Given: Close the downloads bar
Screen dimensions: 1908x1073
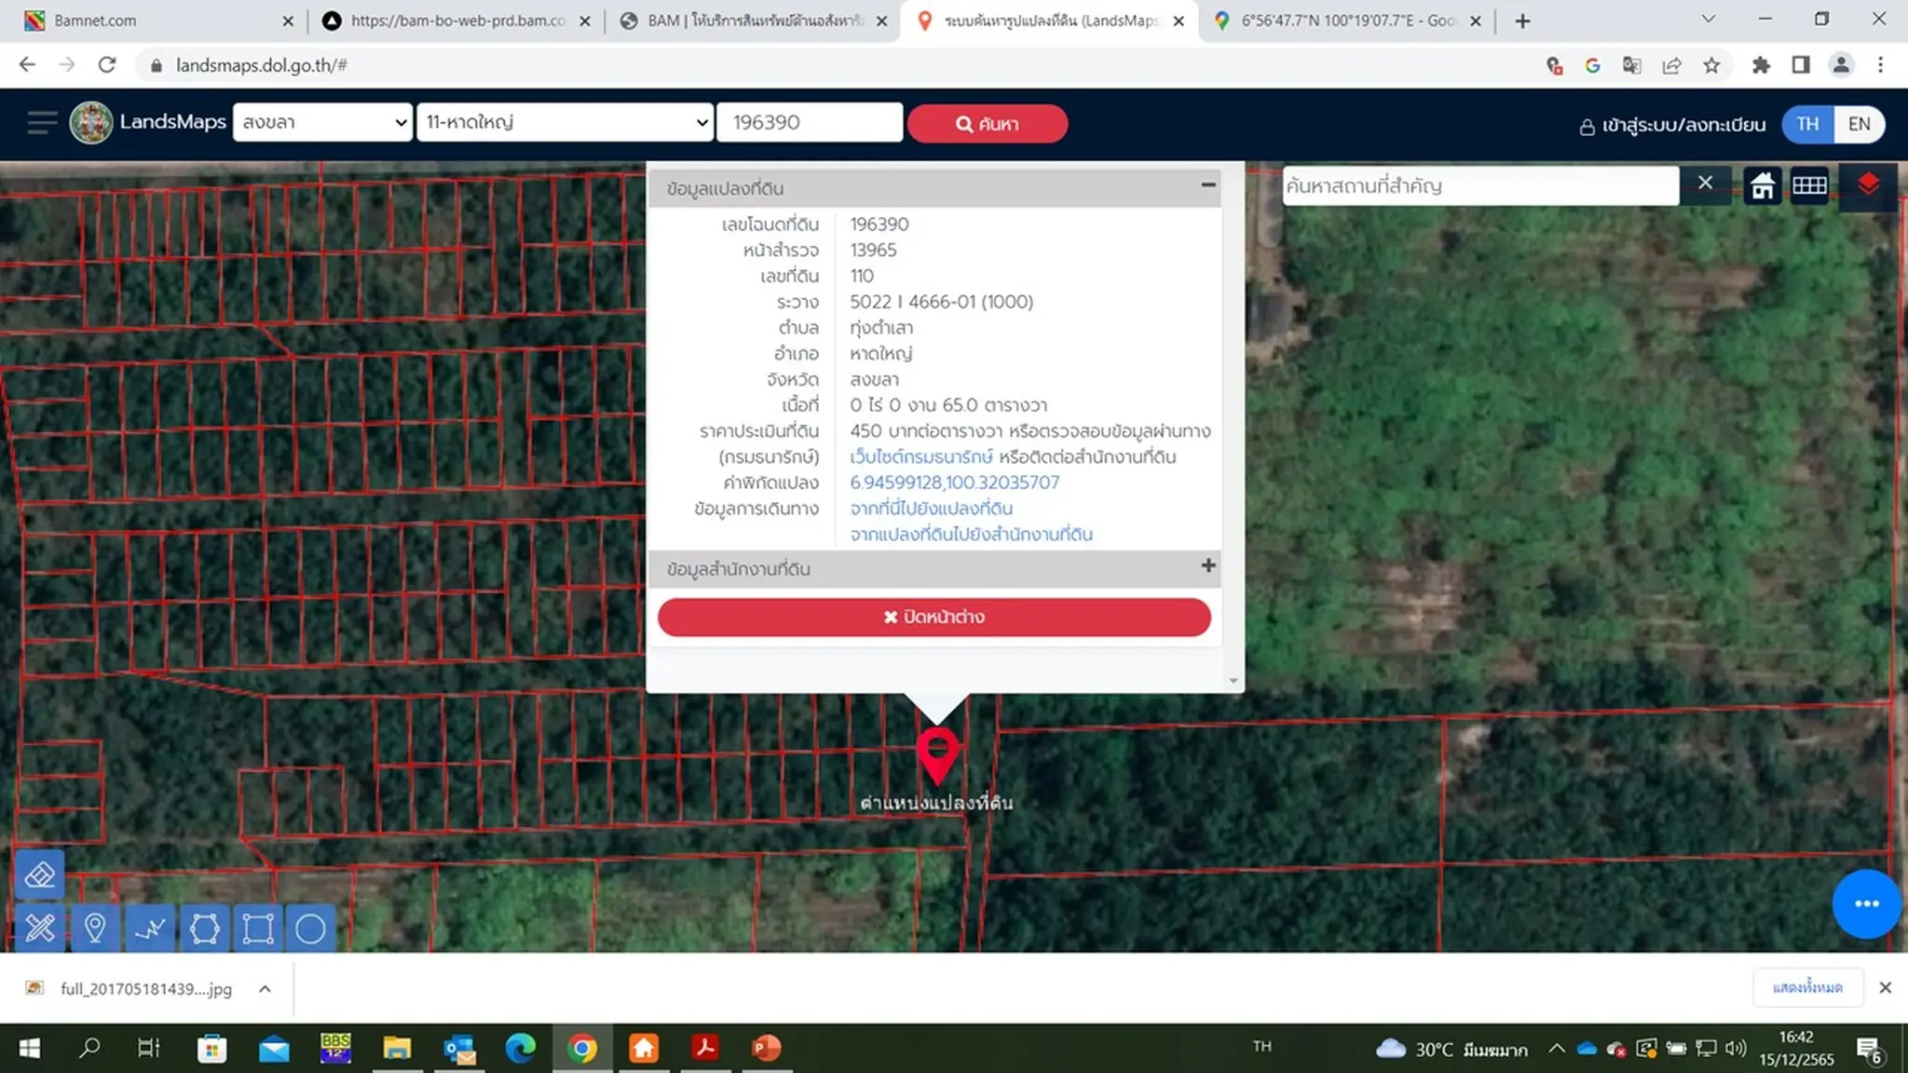Looking at the screenshot, I should [1885, 987].
